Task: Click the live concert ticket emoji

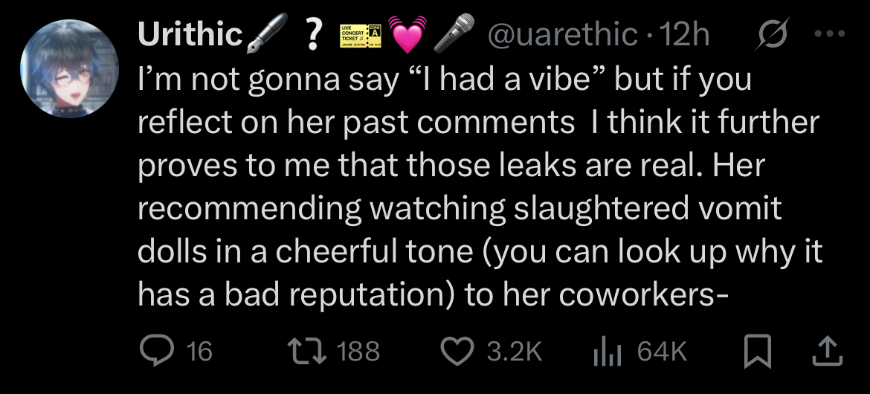Action: pos(359,35)
